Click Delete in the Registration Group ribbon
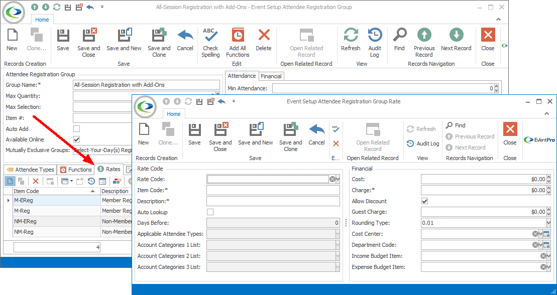The width and height of the screenshot is (557, 295). (264, 40)
